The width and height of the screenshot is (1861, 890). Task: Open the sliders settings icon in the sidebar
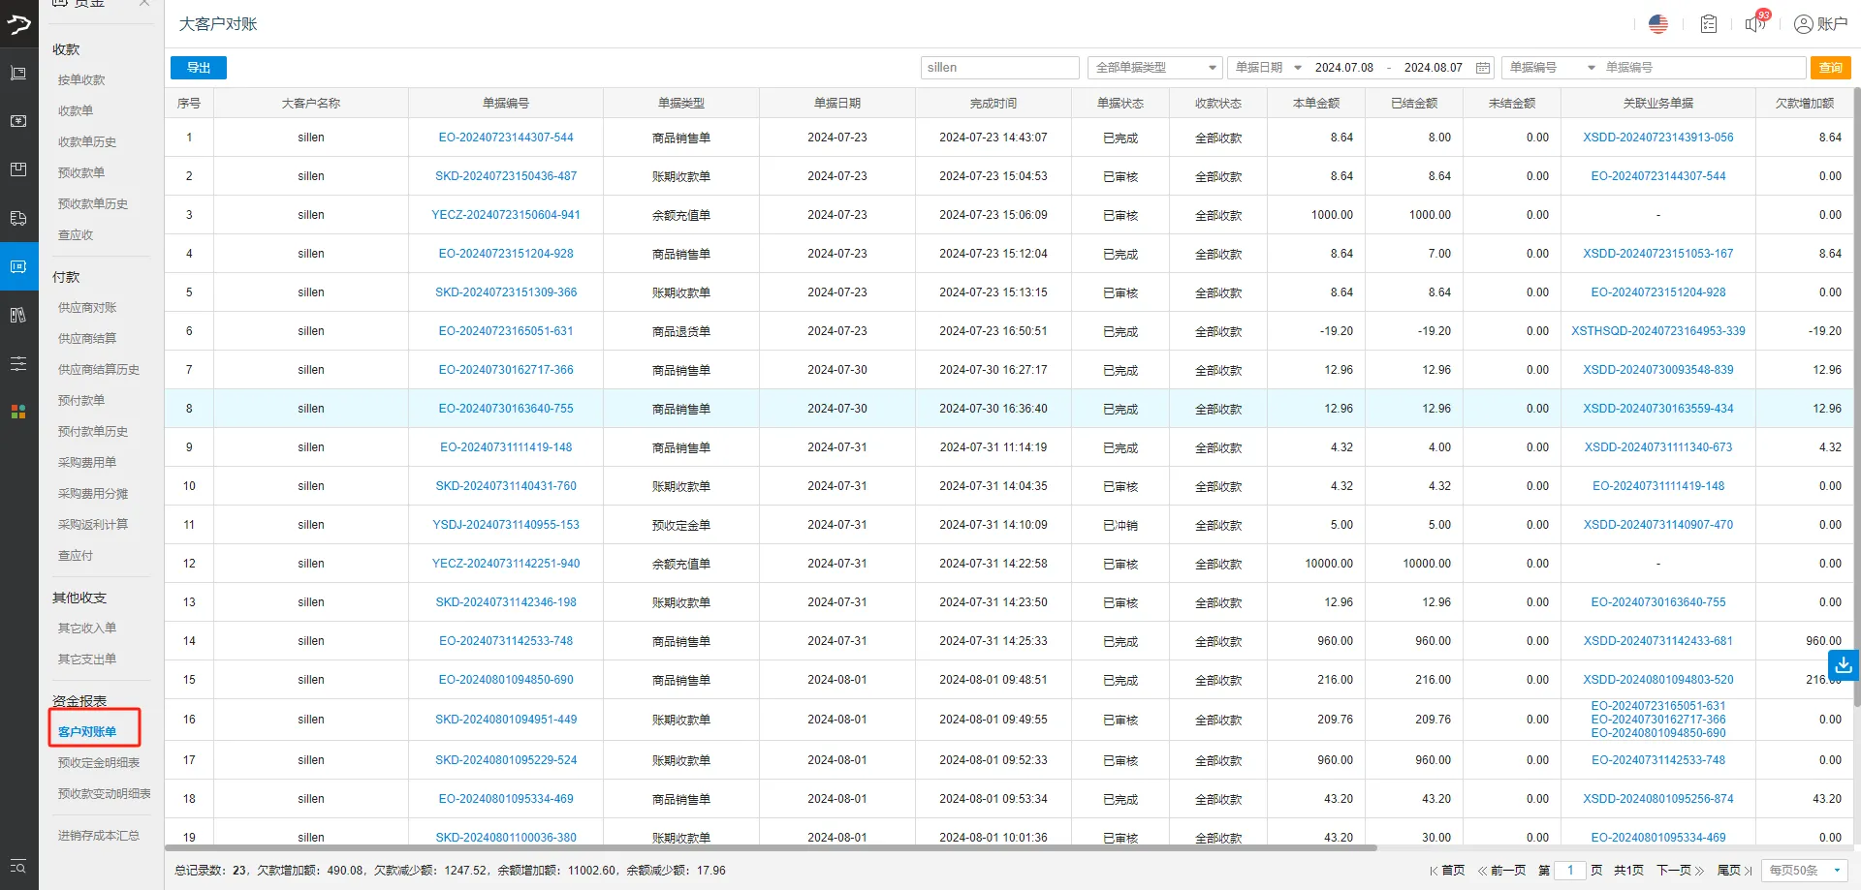coord(17,363)
